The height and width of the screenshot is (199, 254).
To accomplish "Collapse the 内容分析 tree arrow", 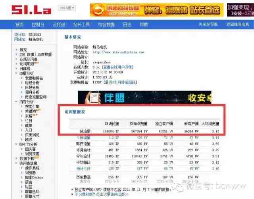I will tap(16, 101).
